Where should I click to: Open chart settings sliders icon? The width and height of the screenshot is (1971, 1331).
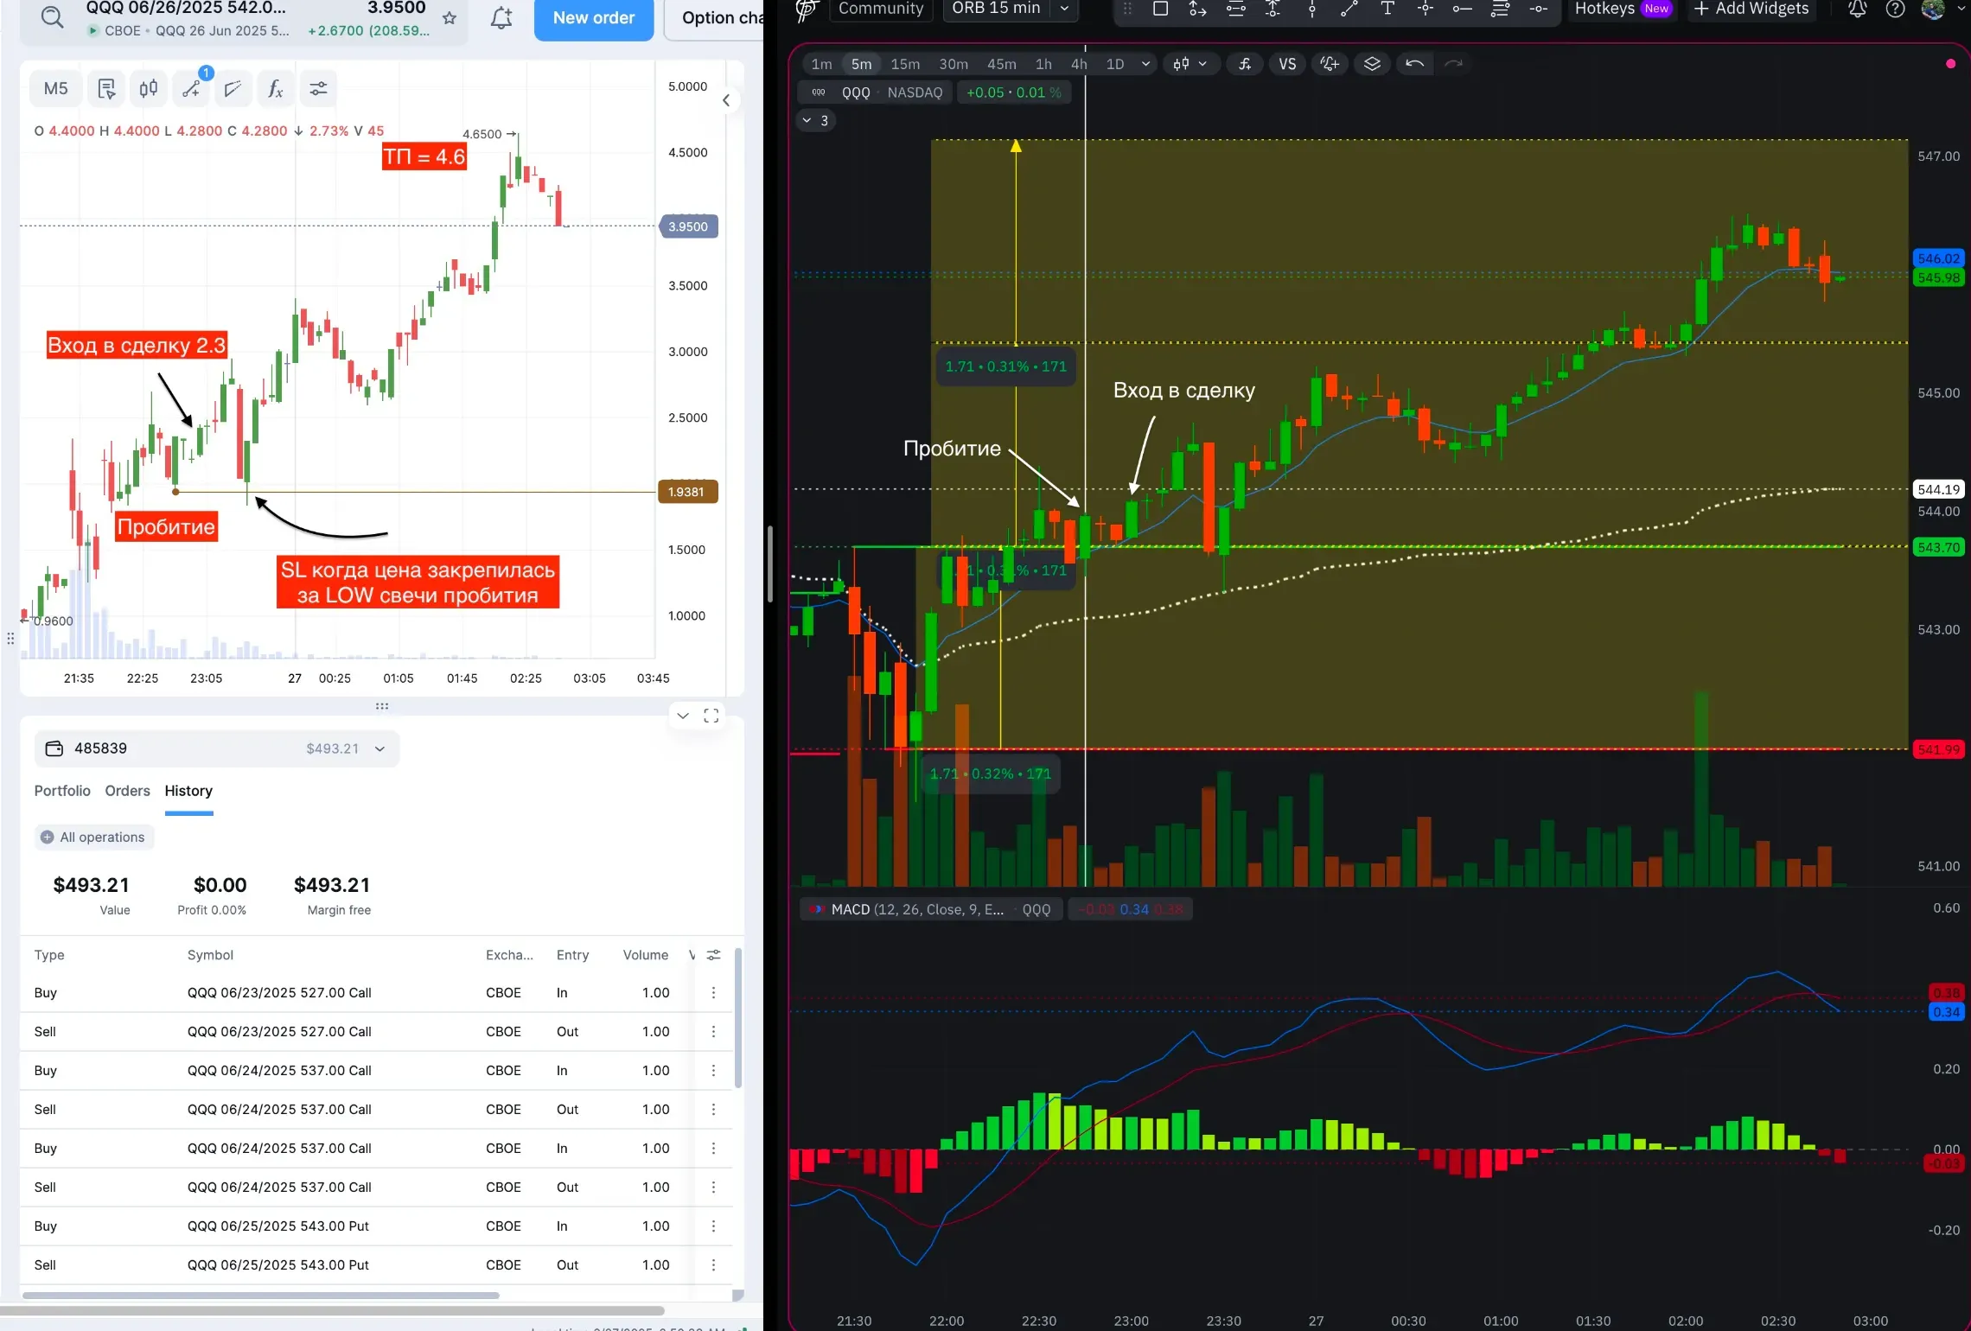[x=318, y=89]
